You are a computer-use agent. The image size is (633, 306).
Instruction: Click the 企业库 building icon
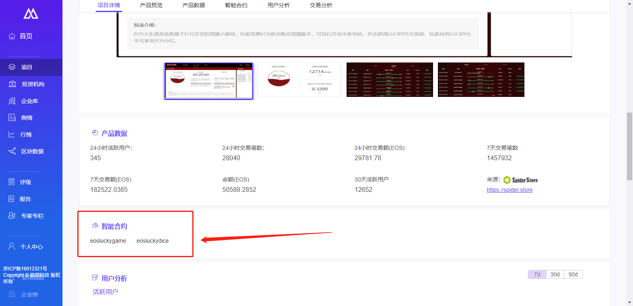[12, 101]
